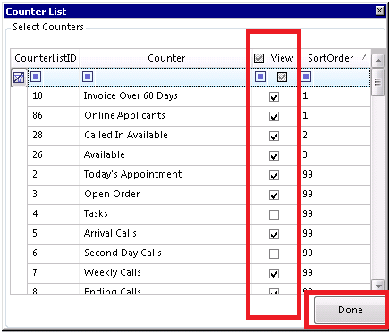Click CounterListID cell 26
The image size is (389, 332).
coord(54,155)
